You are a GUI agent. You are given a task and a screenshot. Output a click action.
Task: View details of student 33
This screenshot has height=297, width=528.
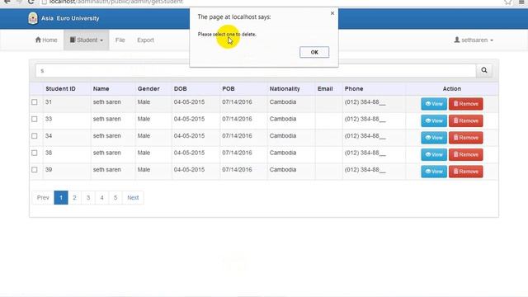[x=434, y=120]
